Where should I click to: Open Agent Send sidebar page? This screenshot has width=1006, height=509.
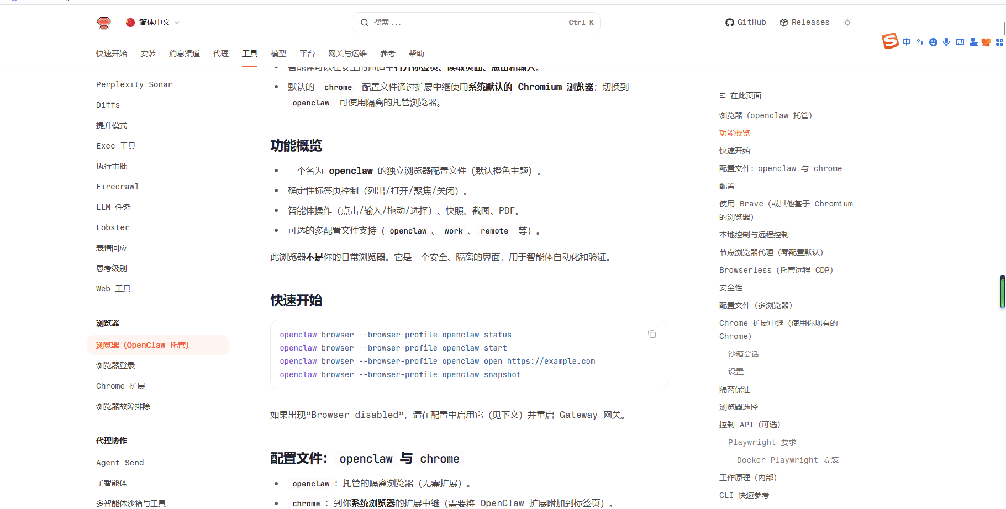click(120, 463)
